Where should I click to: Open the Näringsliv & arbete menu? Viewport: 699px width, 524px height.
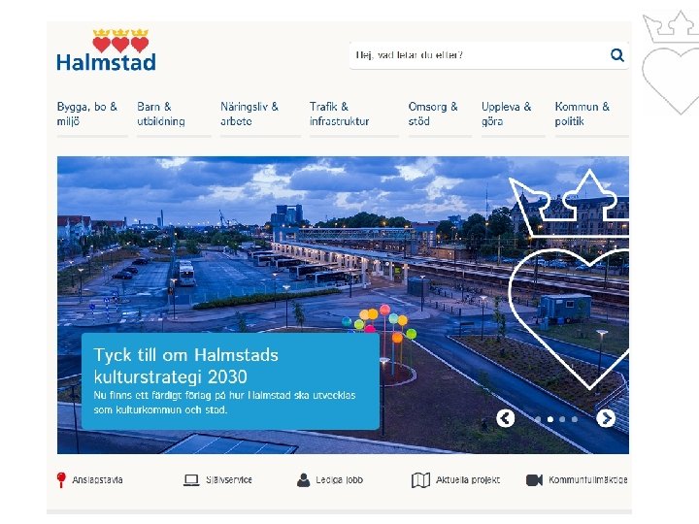pos(250,115)
